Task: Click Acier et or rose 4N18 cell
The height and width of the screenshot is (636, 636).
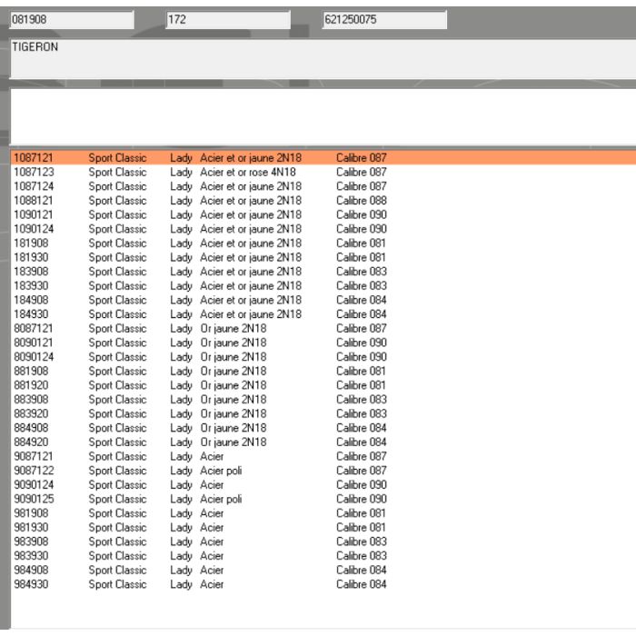Action: pyautogui.click(x=248, y=172)
